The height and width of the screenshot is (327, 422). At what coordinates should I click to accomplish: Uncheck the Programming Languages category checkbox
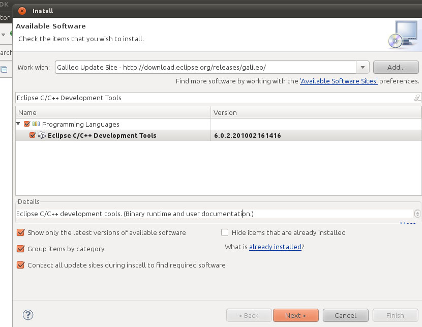point(27,124)
